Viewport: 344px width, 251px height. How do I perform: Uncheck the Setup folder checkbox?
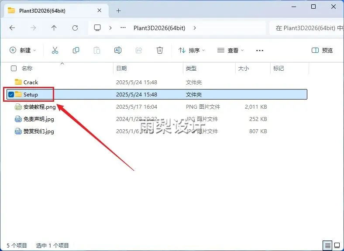[11, 94]
